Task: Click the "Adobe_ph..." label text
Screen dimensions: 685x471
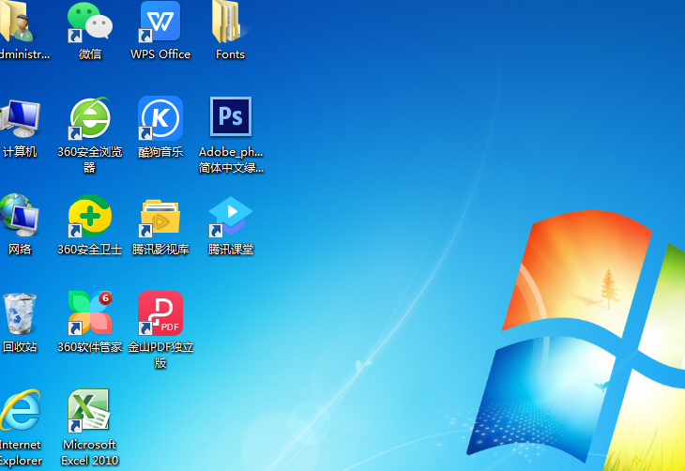Action: point(231,152)
